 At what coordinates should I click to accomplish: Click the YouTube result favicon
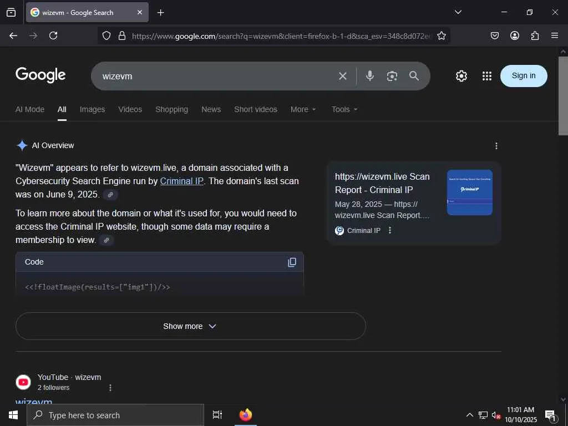pos(23,382)
